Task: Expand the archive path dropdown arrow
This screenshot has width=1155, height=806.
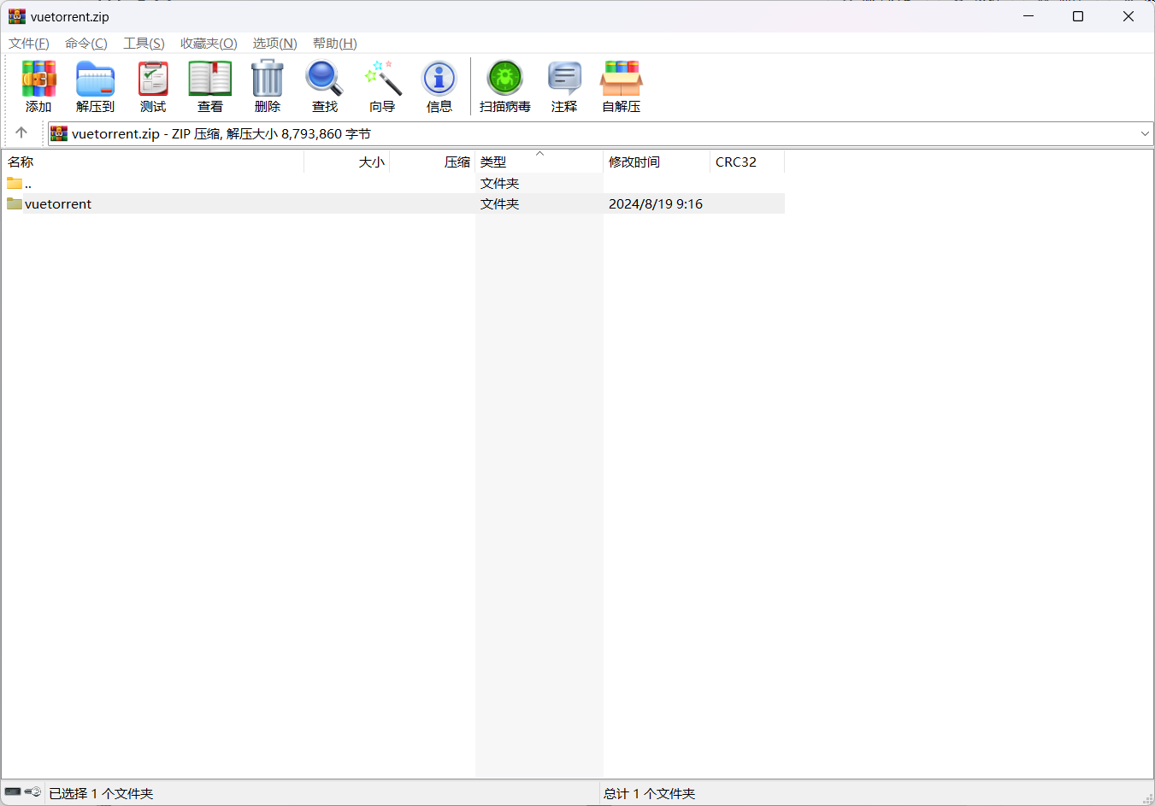Action: click(x=1145, y=133)
